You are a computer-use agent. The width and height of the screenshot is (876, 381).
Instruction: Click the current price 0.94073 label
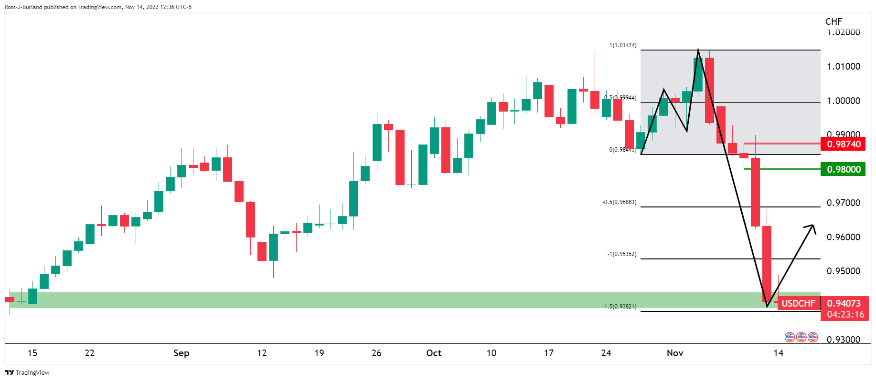[844, 303]
